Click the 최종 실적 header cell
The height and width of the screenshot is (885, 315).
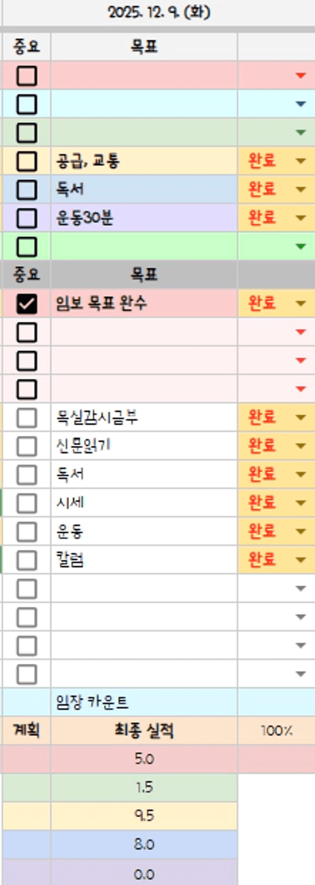pos(144,731)
